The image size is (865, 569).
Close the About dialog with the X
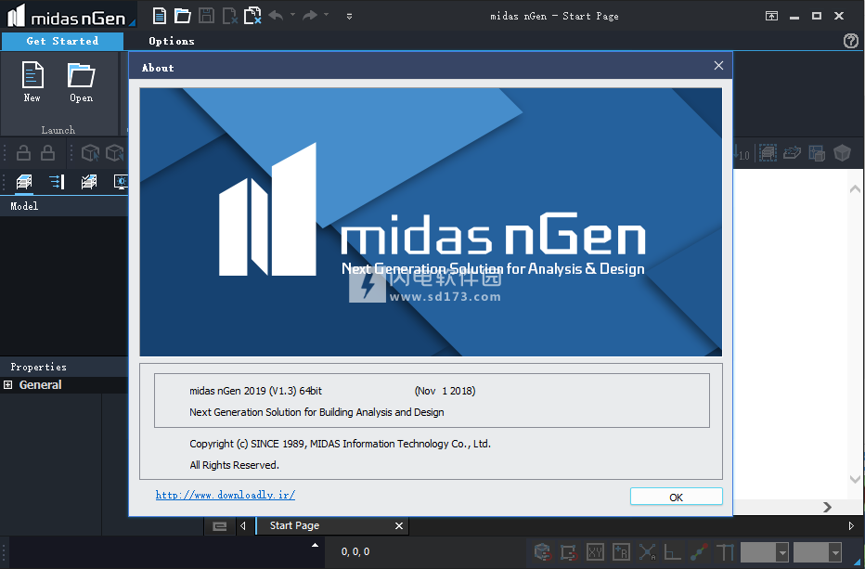tap(718, 66)
